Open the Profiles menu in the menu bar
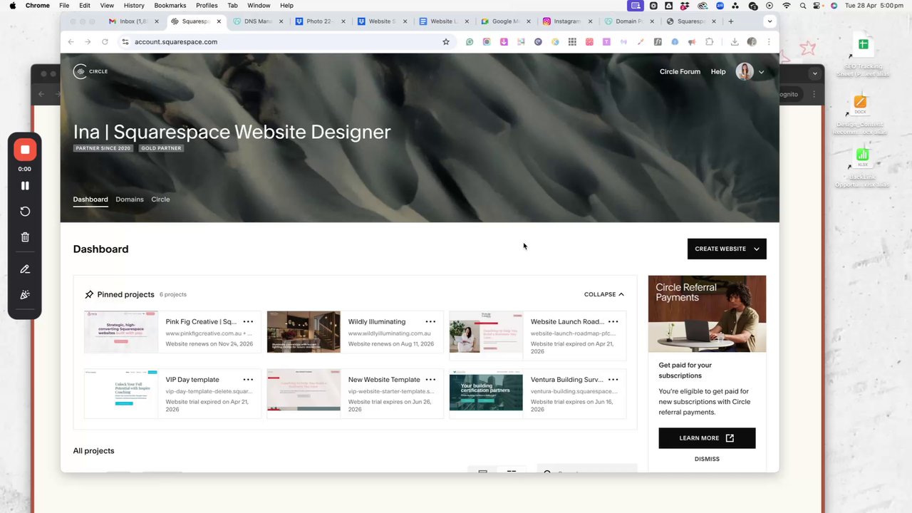The height and width of the screenshot is (513, 912). coord(207,6)
